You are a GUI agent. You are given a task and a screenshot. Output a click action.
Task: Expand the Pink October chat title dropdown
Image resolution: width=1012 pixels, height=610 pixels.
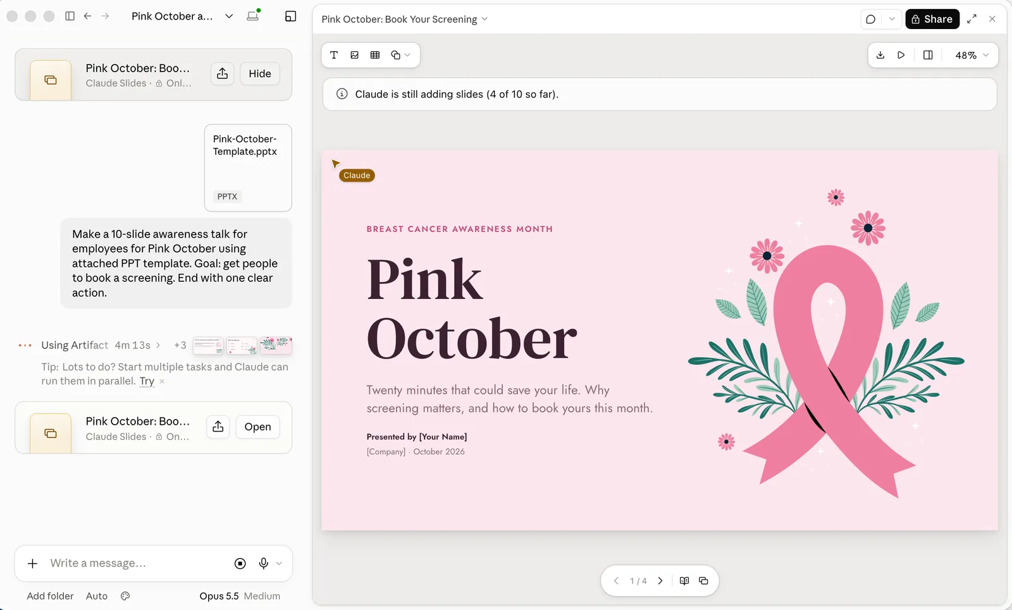(229, 16)
